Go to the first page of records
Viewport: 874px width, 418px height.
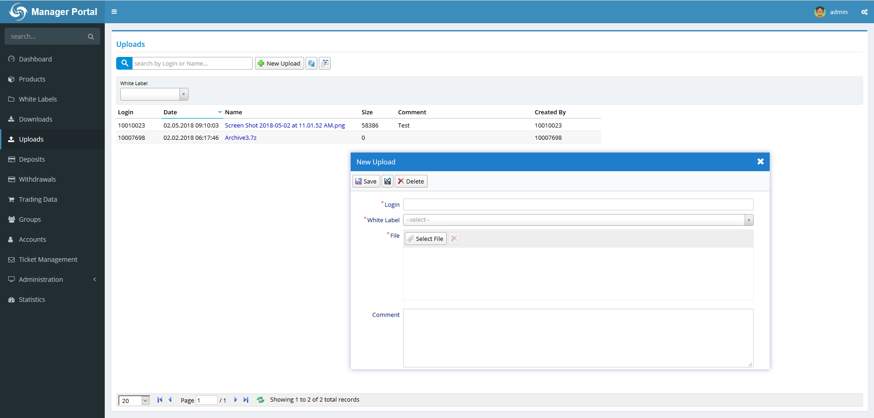point(159,400)
